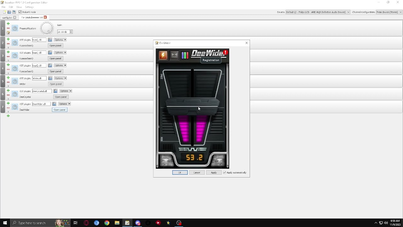
Task: Toggle power for the Preamplification filter
Action: [15, 28]
